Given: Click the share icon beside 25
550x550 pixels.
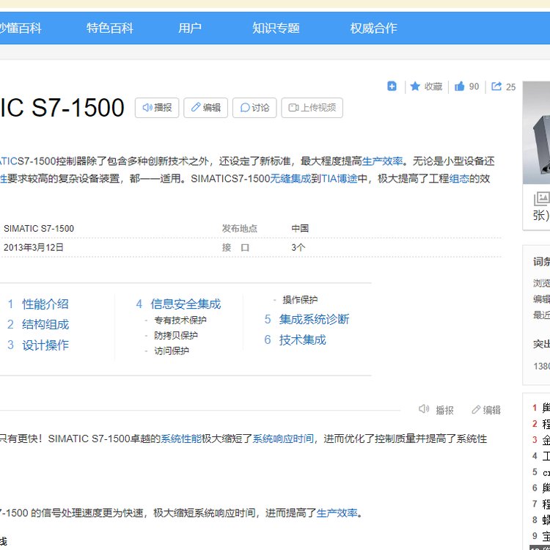Looking at the screenshot, I should coord(496,87).
